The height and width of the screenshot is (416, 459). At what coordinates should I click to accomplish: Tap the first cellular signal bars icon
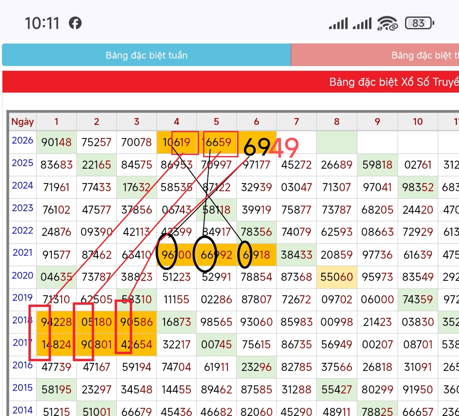(338, 23)
